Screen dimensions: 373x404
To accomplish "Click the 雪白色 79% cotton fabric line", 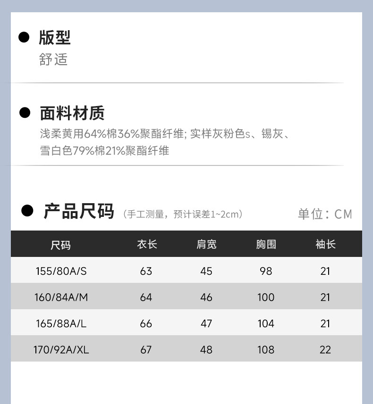I will 104,151.
